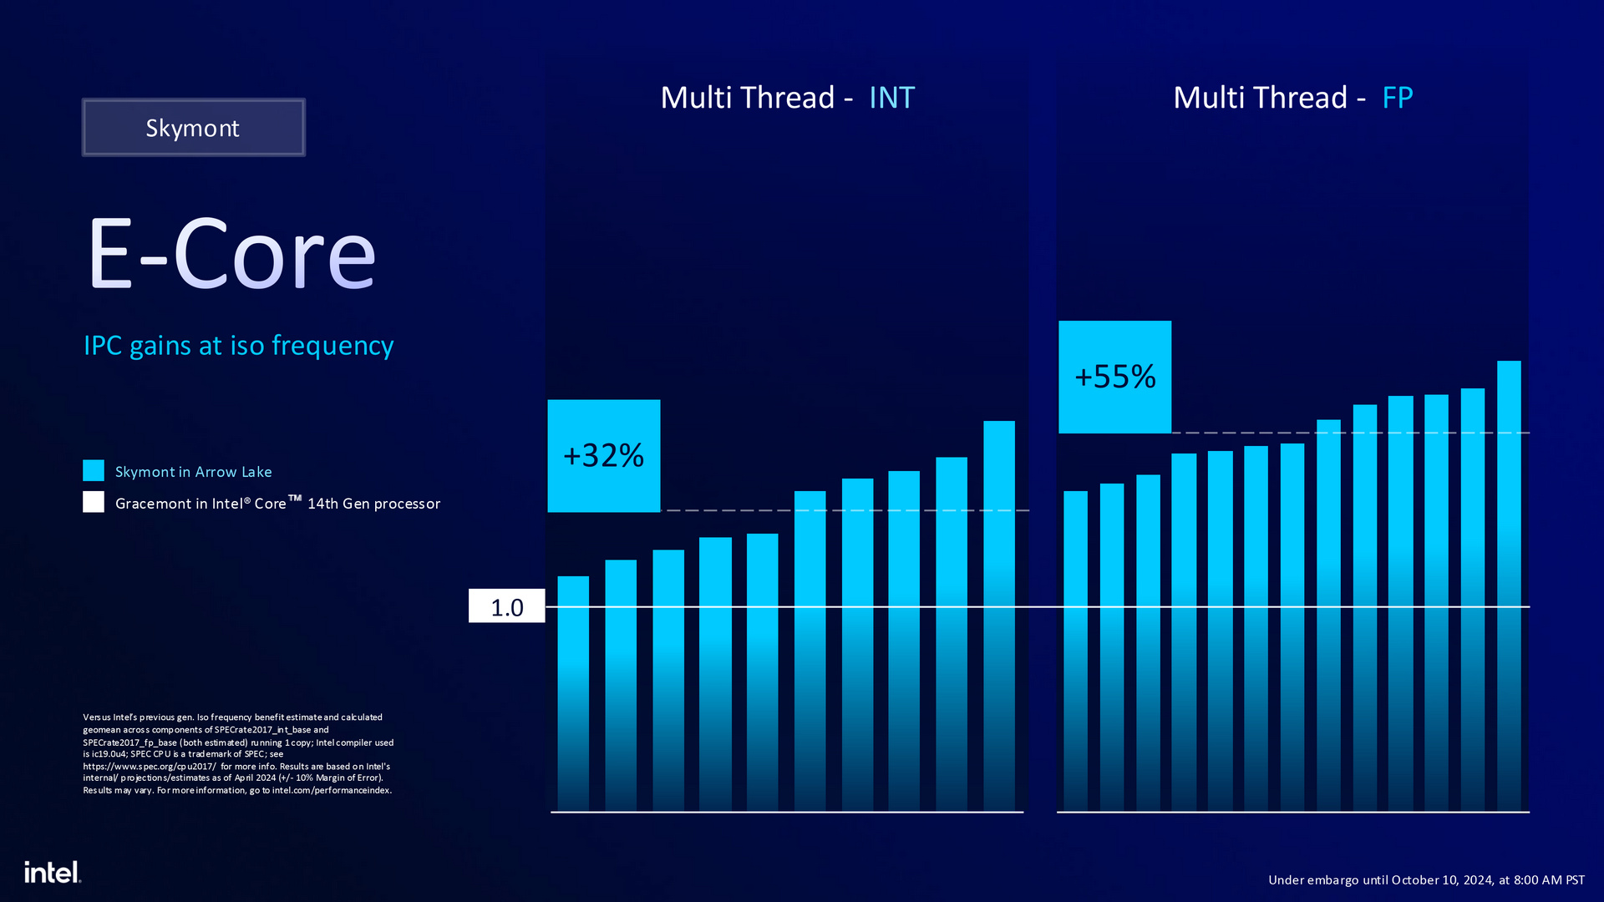Select the Skymont in Arrow Lake legend icon

pyautogui.click(x=93, y=470)
